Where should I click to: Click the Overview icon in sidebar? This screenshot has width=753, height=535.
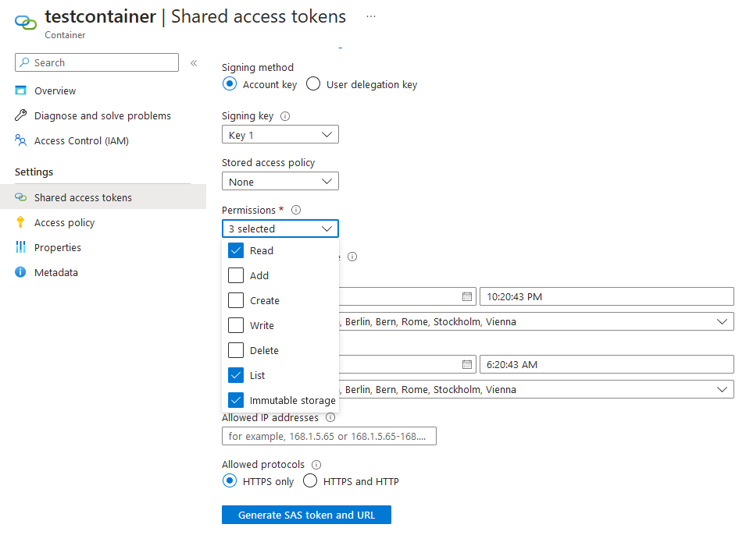click(20, 90)
